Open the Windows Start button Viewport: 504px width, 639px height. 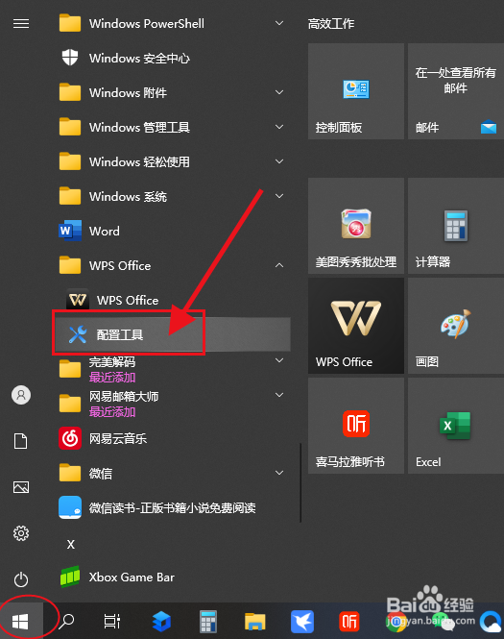[20, 621]
